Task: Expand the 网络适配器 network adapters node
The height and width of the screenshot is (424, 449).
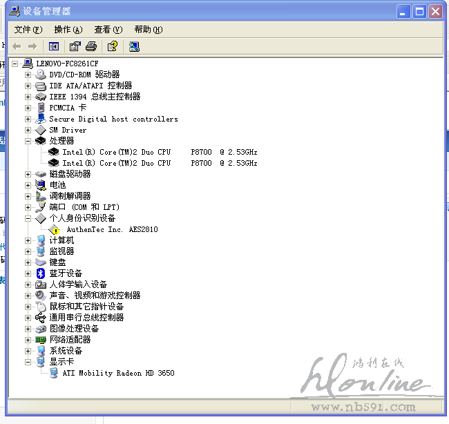Action: (28, 340)
